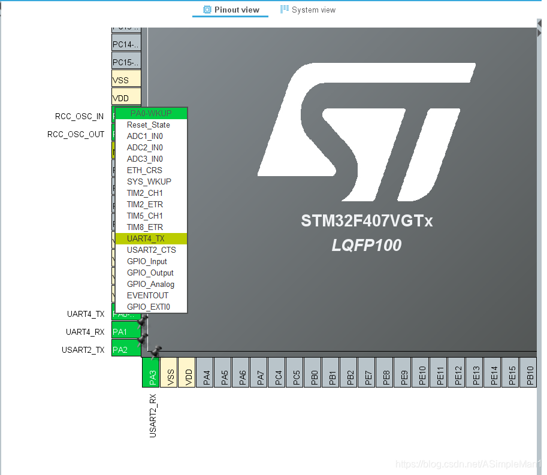Click the PA5 pin

(x=222, y=373)
